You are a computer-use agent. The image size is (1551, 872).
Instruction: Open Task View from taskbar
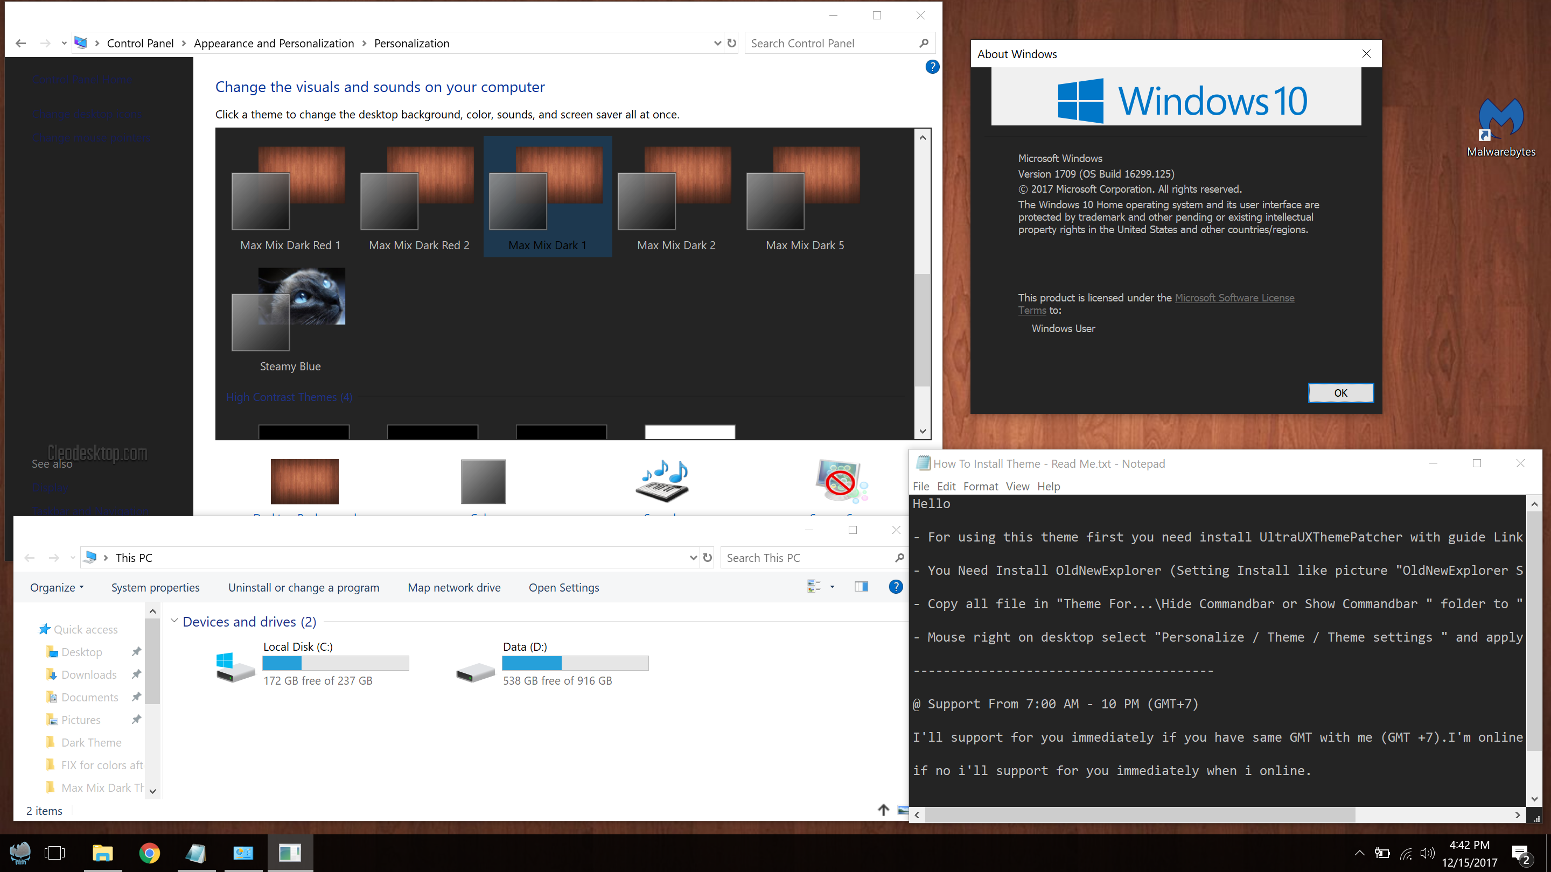tap(55, 853)
